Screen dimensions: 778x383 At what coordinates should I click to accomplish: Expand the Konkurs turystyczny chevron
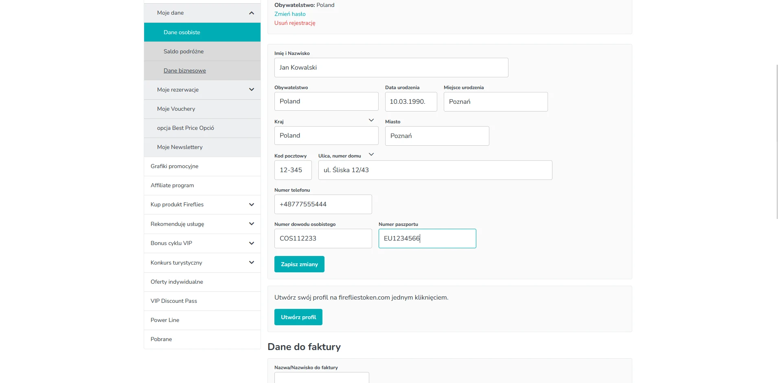pyautogui.click(x=251, y=263)
